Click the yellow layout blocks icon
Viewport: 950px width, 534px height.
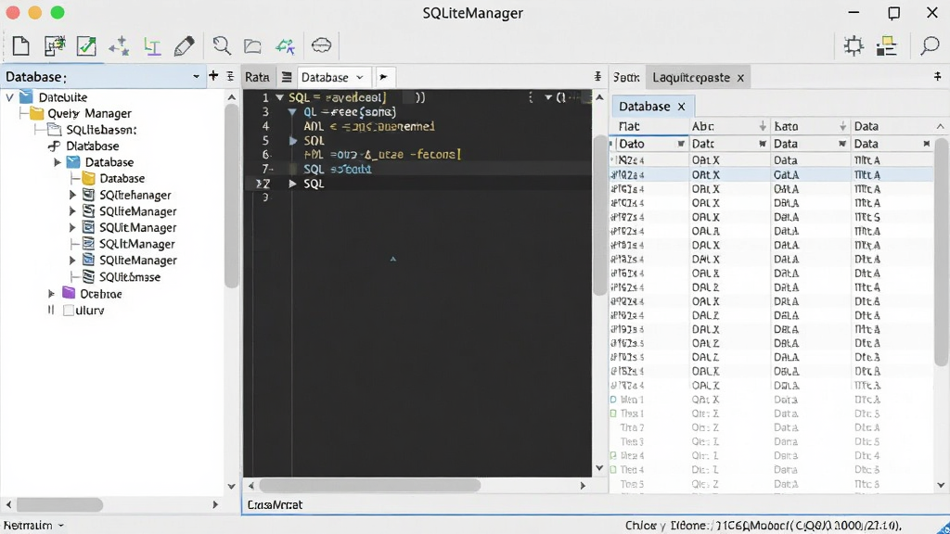[x=886, y=46]
